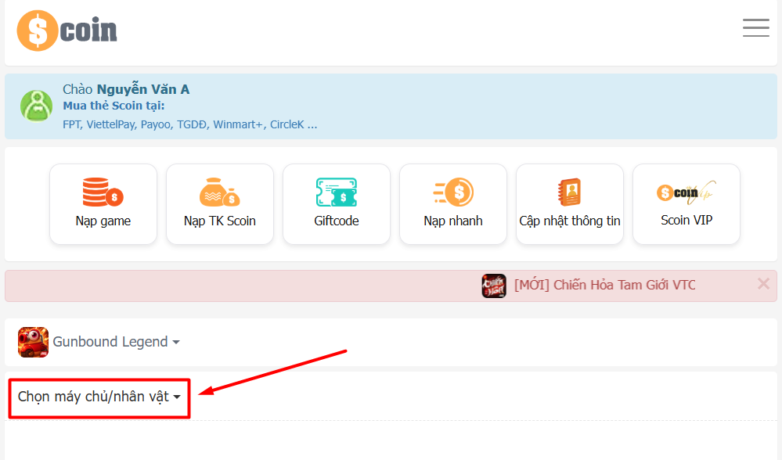The image size is (782, 460).
Task: Click the username Nguyễn Văn A
Action: 142,89
